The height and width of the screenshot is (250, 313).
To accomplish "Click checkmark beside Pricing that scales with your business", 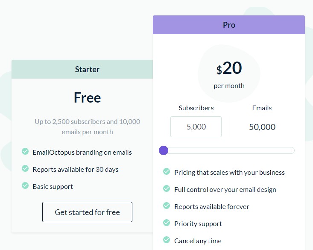I will click(x=167, y=172).
